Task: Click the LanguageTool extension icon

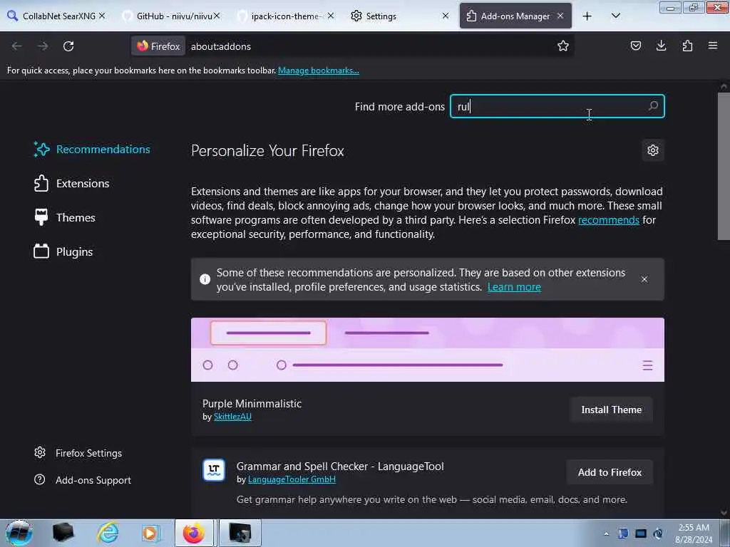Action: (x=214, y=470)
